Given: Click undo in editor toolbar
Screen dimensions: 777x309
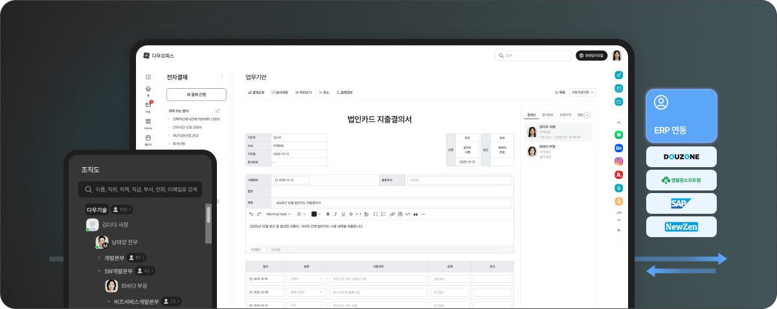Looking at the screenshot, I should [251, 214].
